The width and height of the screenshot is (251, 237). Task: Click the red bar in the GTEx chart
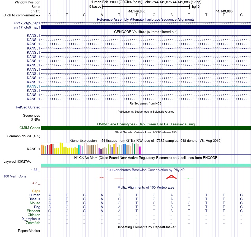(51, 149)
